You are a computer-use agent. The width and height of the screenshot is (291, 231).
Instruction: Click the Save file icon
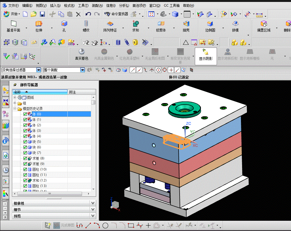tap(42, 14)
